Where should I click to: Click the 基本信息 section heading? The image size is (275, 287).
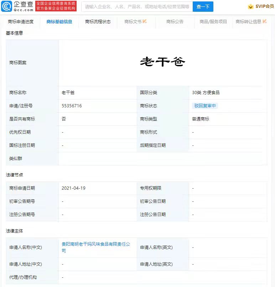coord(14,33)
